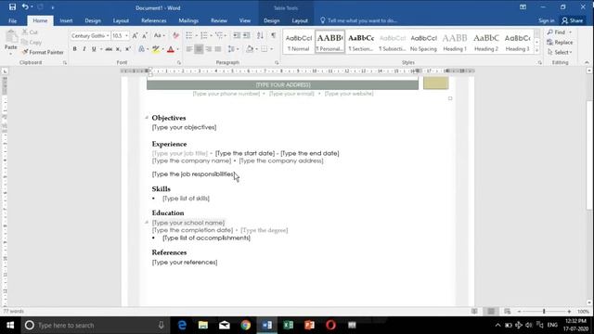
Task: Sort the selected text
Action: [260, 35]
